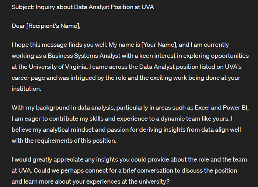Click the "Subject:" line heading text
Screen dimensions: 258x187
pyautogui.click(x=23, y=7)
